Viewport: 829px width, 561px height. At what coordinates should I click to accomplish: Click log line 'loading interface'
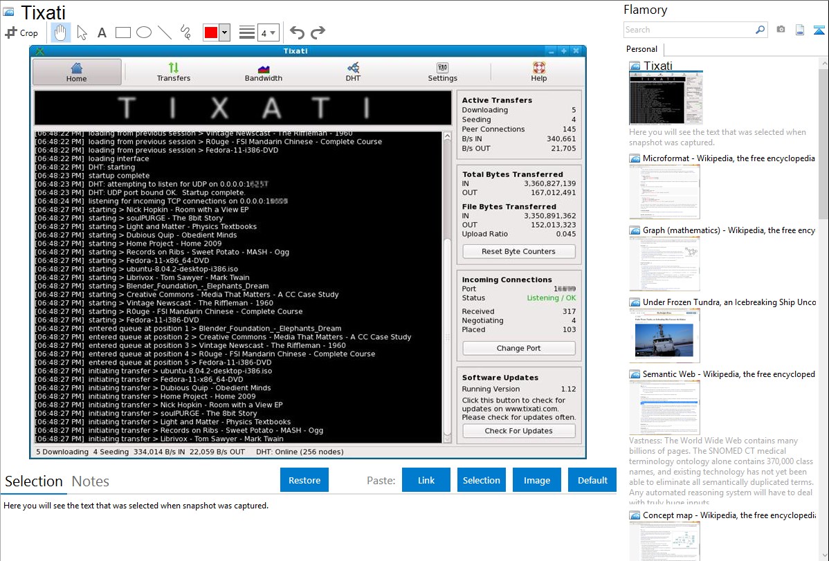click(x=118, y=158)
